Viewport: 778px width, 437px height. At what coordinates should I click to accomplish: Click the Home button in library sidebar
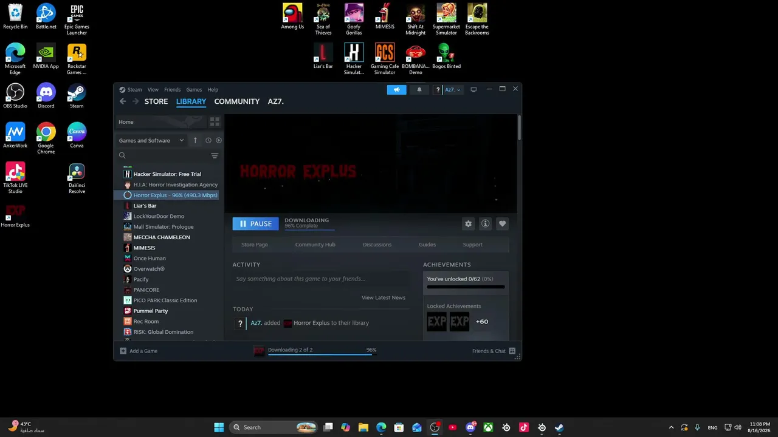point(161,122)
